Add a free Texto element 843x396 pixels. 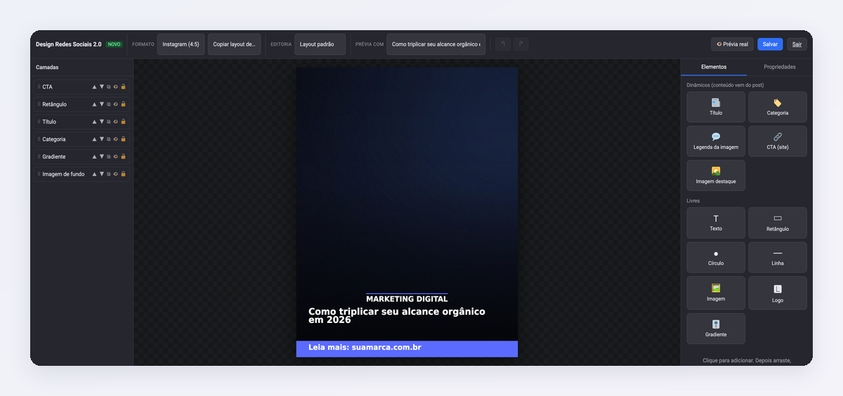pyautogui.click(x=716, y=223)
